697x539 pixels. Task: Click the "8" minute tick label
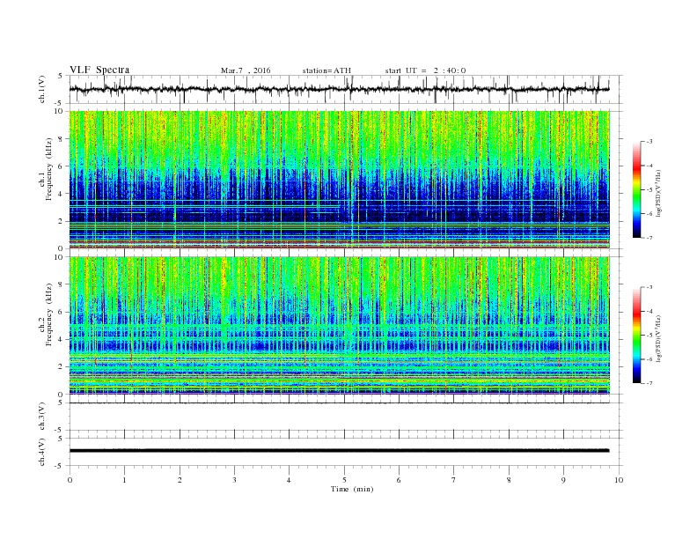coord(509,480)
